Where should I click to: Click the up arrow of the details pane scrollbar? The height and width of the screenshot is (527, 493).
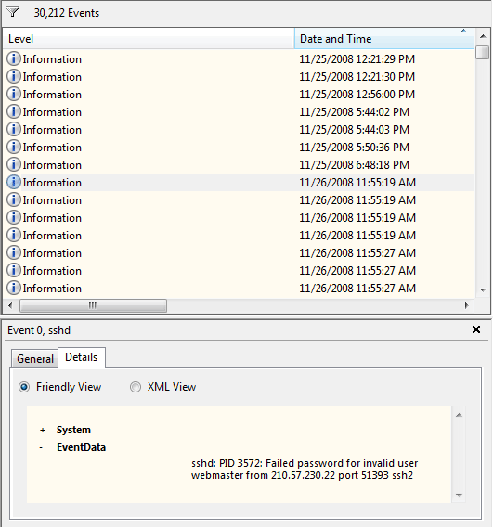459,415
